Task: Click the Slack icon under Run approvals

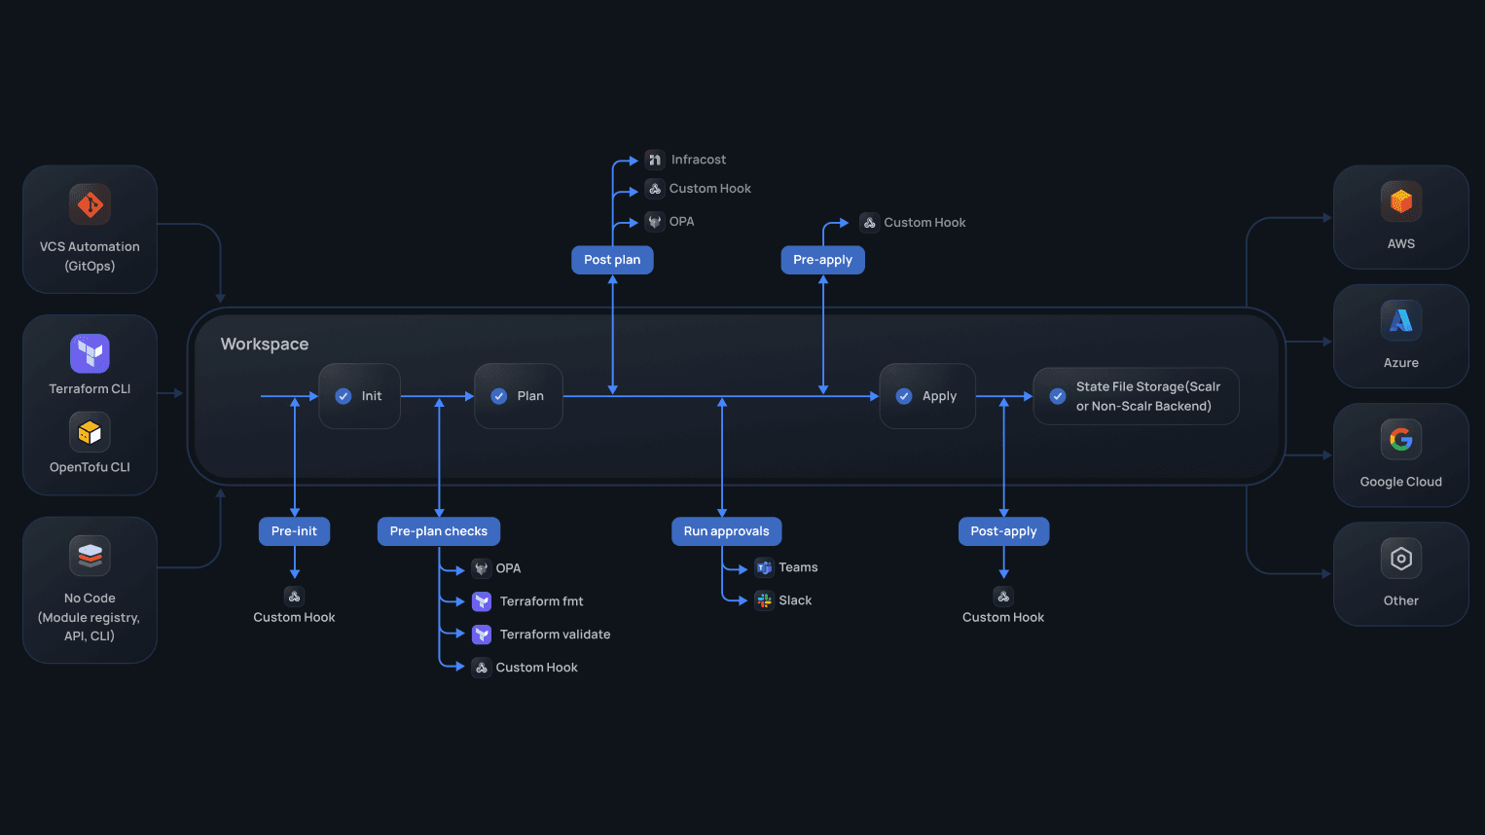Action: 764,600
